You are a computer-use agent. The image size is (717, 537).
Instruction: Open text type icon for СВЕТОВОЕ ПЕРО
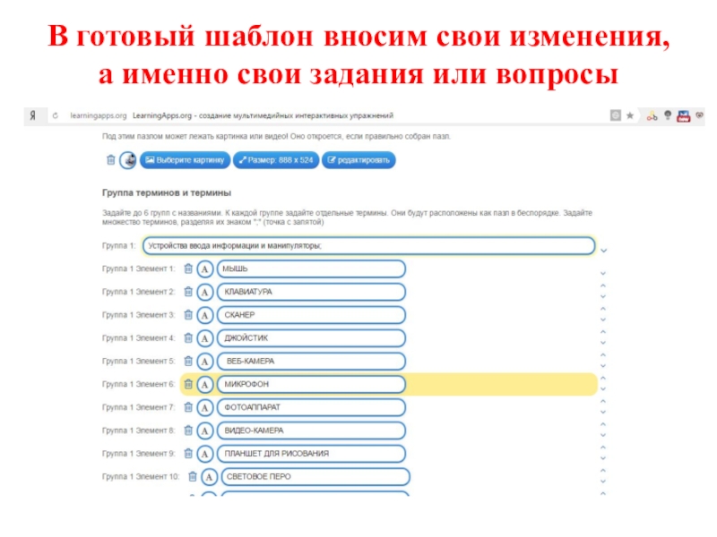point(209,477)
